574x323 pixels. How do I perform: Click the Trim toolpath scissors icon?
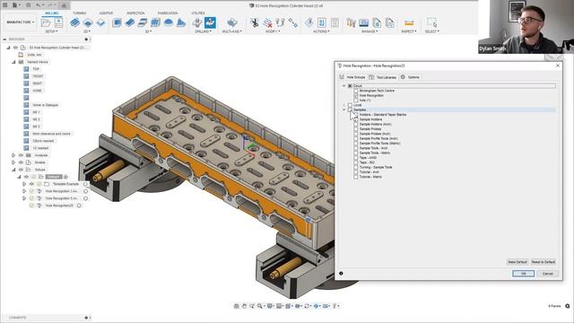254,22
